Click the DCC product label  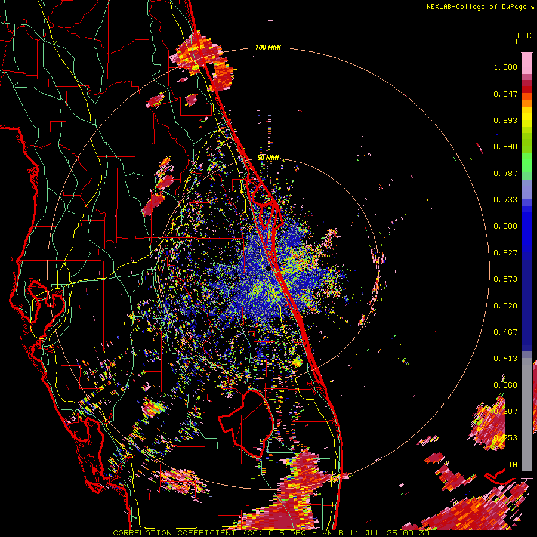(x=524, y=36)
